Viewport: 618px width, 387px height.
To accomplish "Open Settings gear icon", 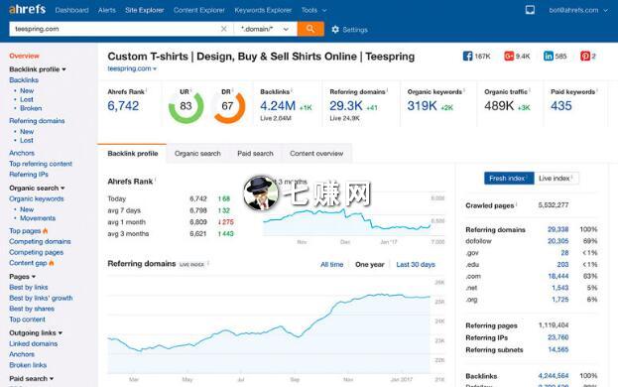I will pyautogui.click(x=335, y=30).
